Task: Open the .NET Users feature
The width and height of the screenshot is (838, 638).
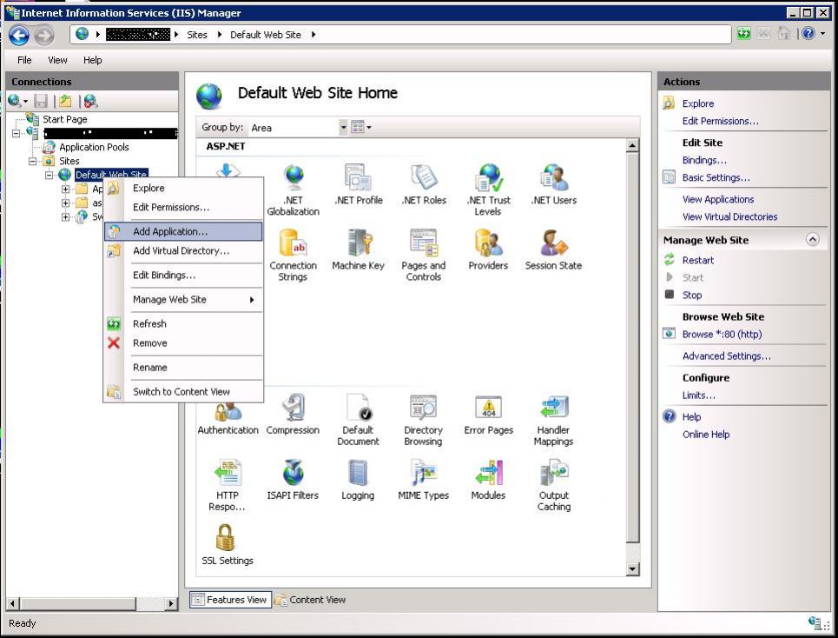Action: click(x=554, y=184)
